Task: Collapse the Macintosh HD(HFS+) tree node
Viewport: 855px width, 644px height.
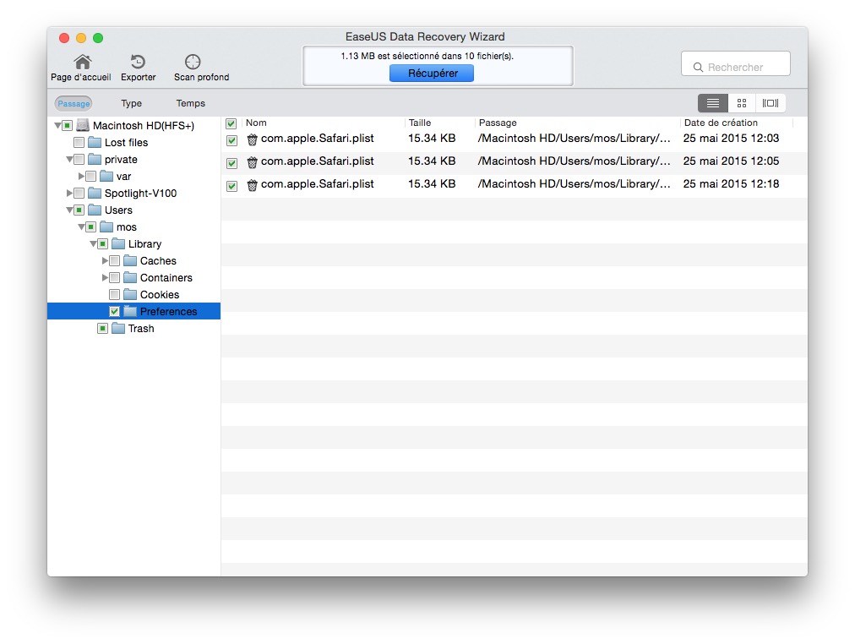Action: point(57,125)
